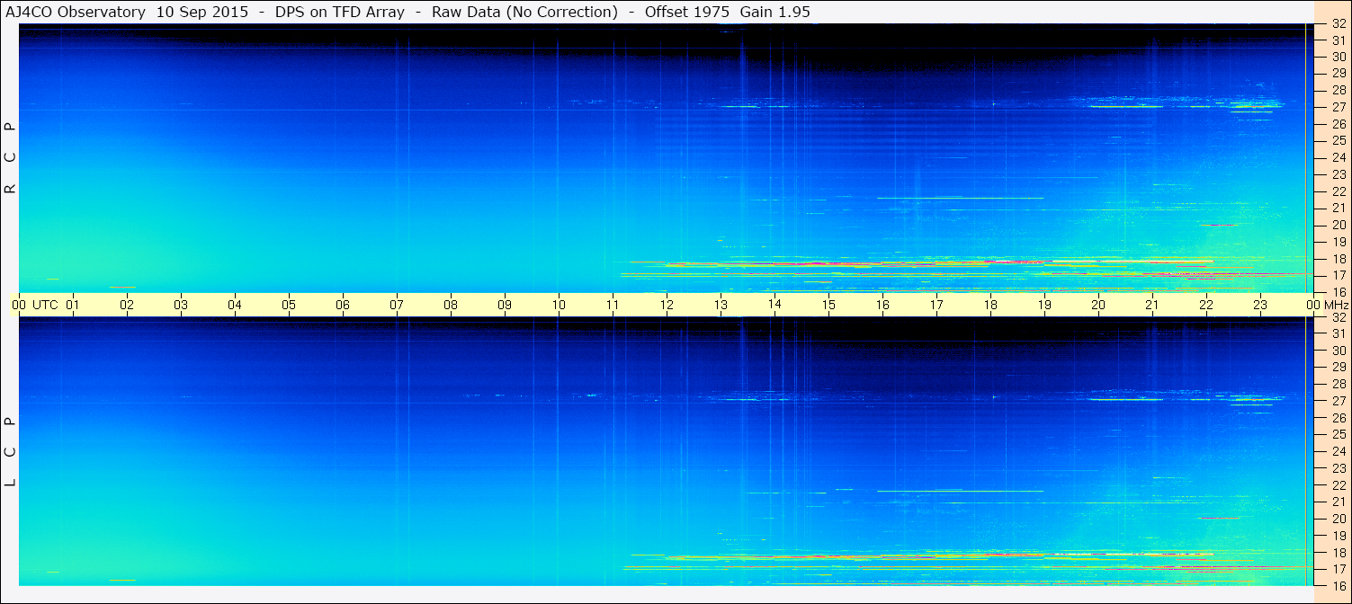
Task: Select the 18 hour marker on time axis
Action: pyautogui.click(x=990, y=305)
